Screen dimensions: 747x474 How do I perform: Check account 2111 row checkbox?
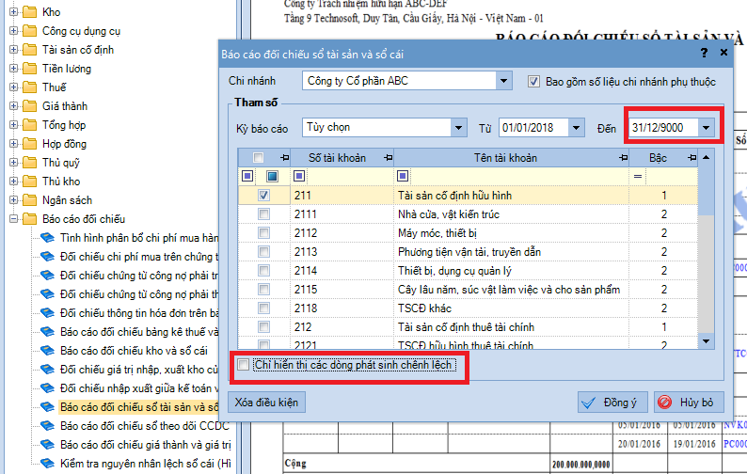pyautogui.click(x=264, y=214)
